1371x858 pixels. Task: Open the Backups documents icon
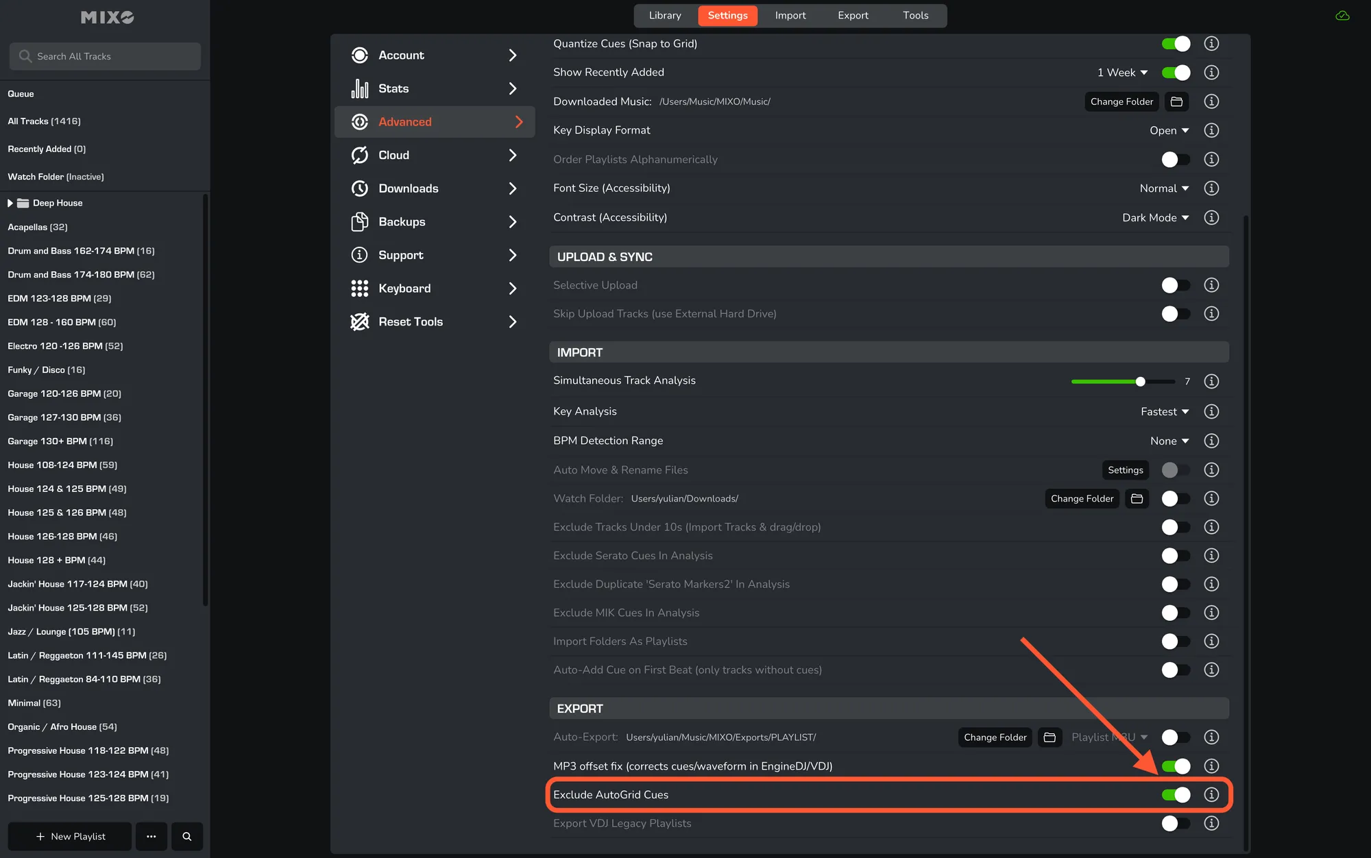359,221
